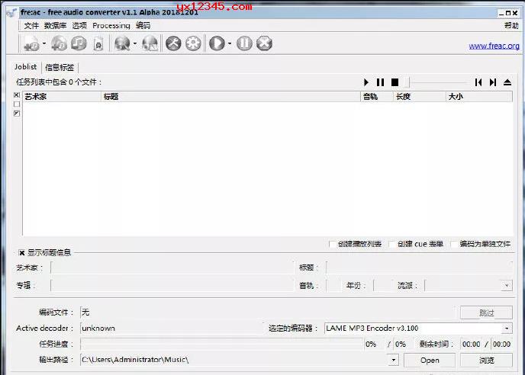Viewport: 525px width, 375px height.
Task: Switch to the 信息标签 tab
Action: click(x=60, y=67)
